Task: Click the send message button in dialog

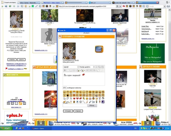Action: [x=68, y=111]
